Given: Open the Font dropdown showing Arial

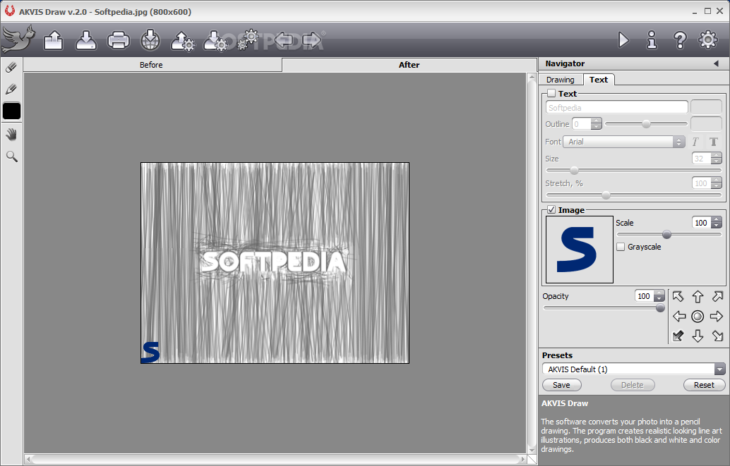Looking at the screenshot, I should pos(624,142).
